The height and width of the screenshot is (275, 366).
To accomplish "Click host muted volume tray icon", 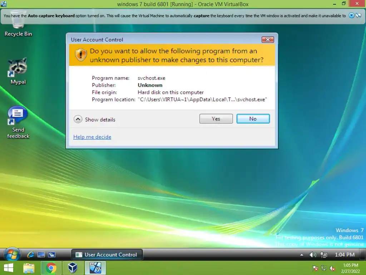I will click(x=332, y=268).
